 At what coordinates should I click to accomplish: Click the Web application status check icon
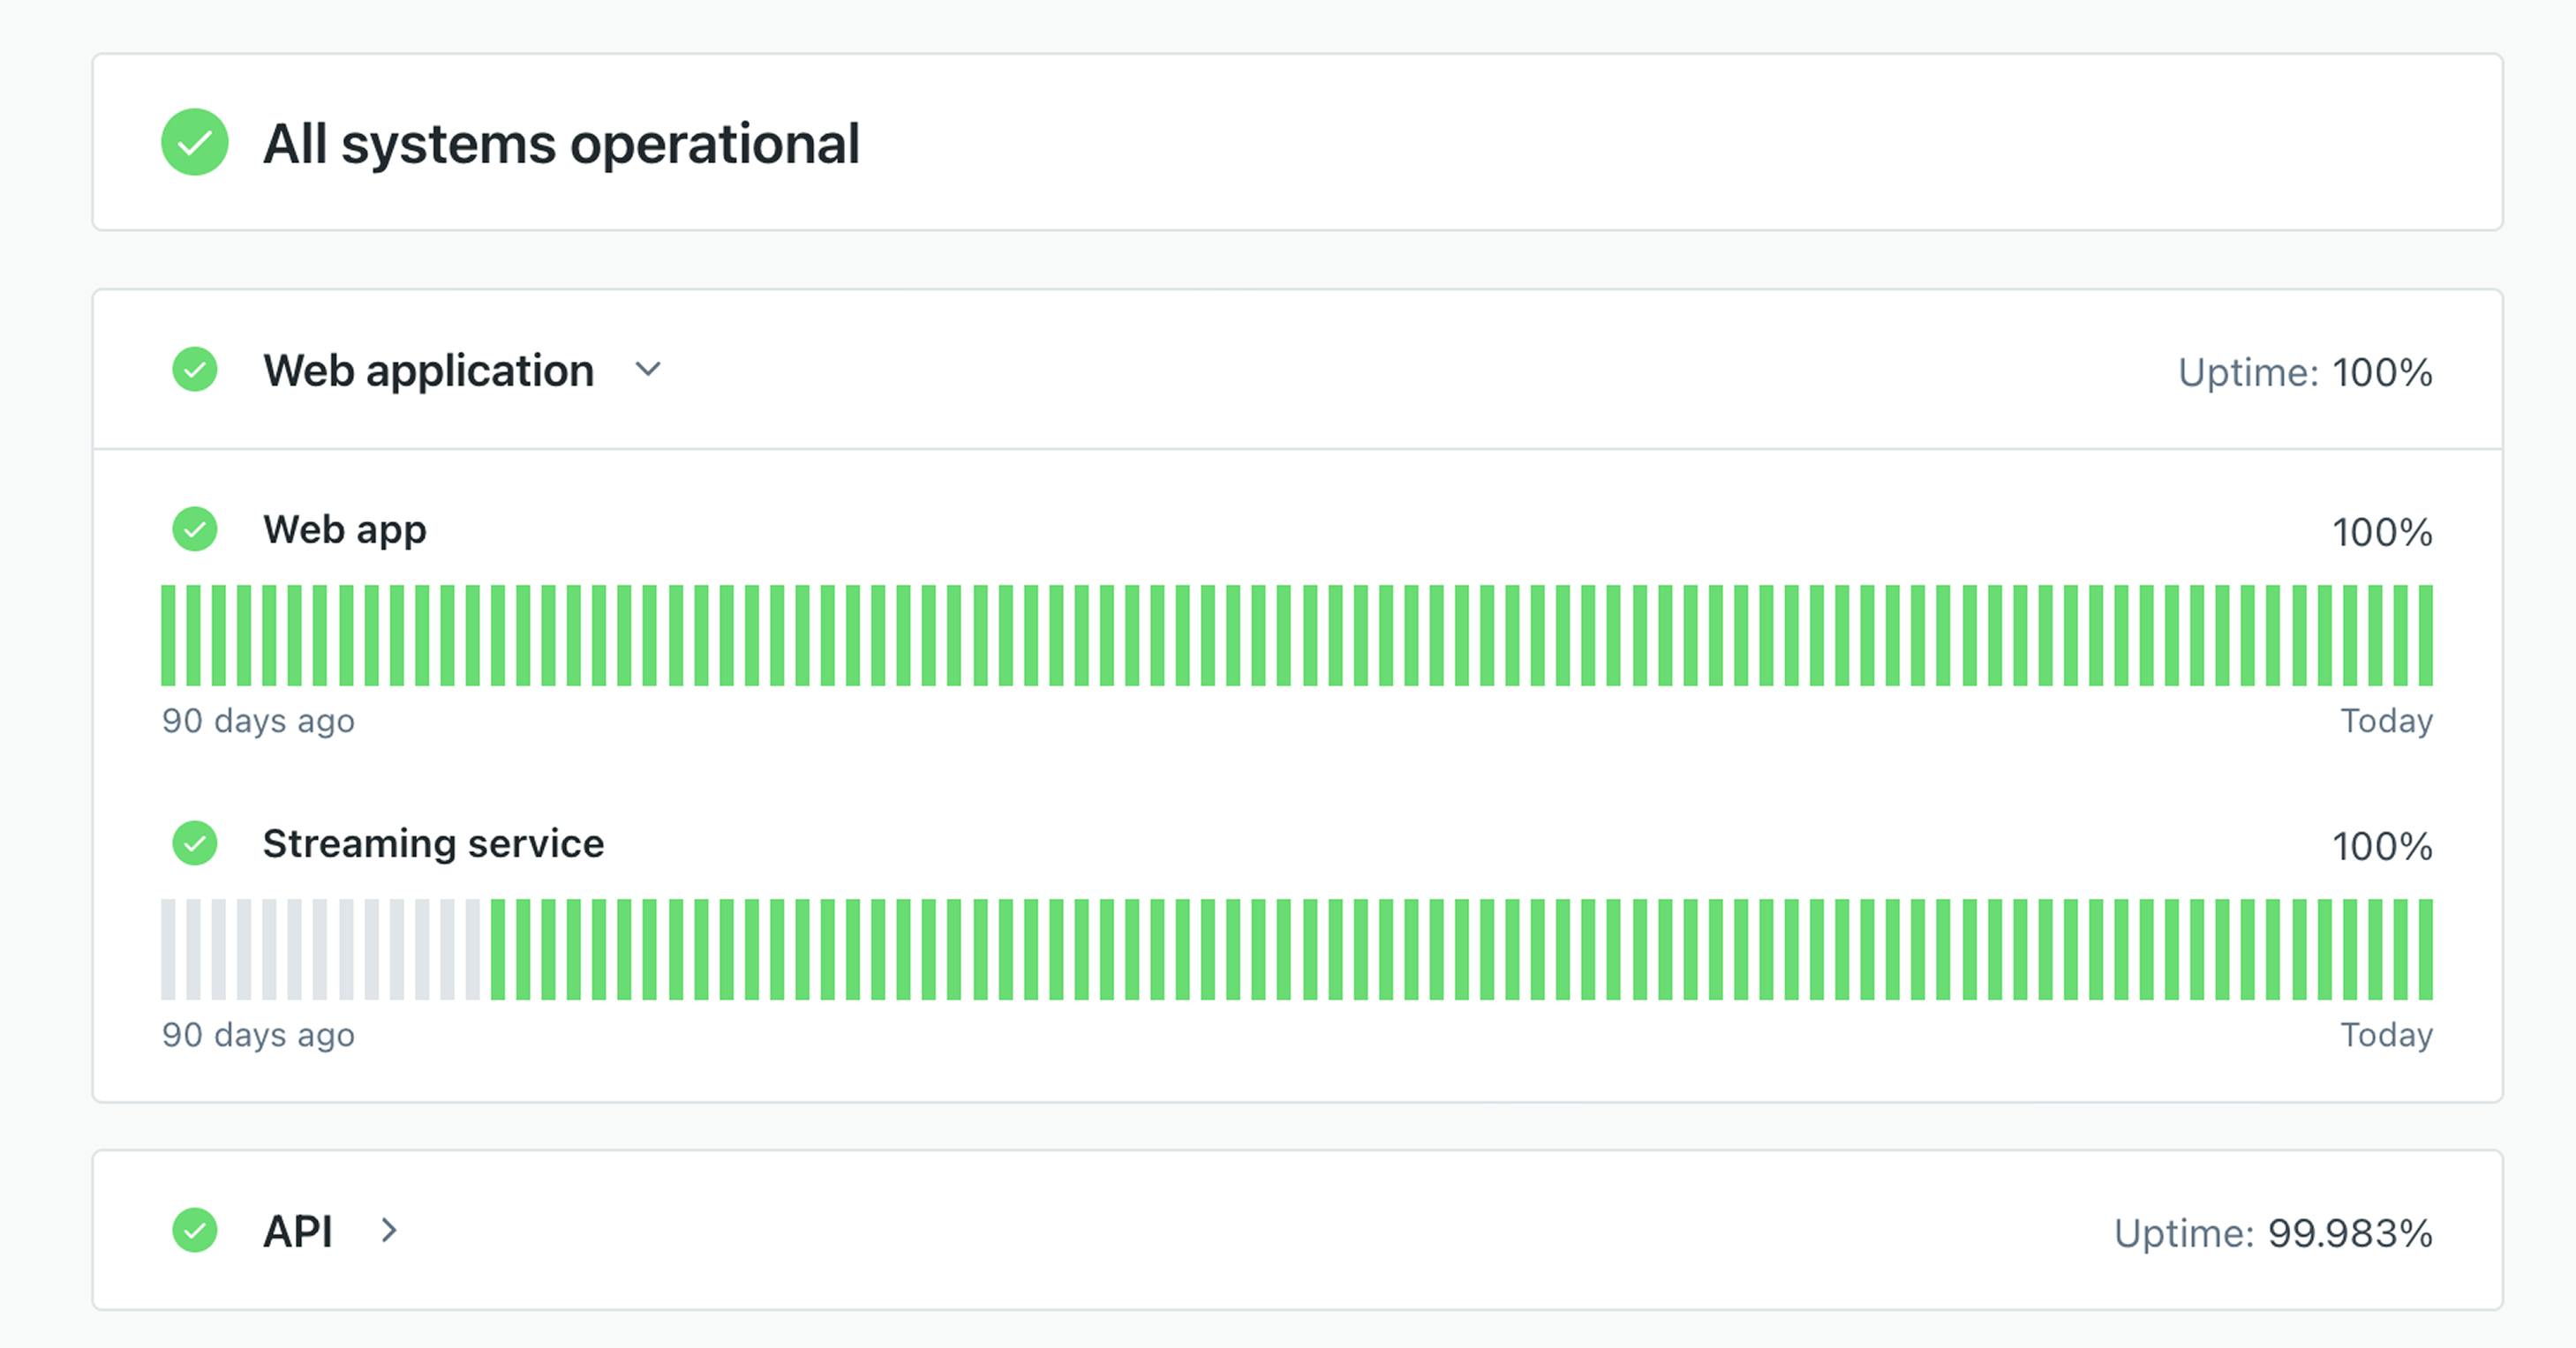click(195, 370)
